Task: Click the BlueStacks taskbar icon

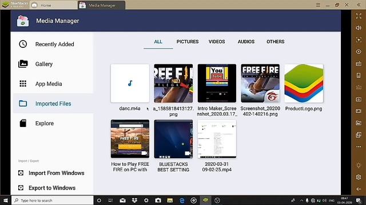Action: pyautogui.click(x=205, y=200)
